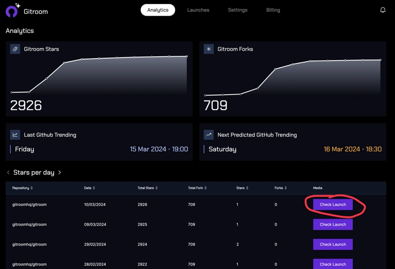
Task: Click total stars value 2922
Action: [x=142, y=264]
